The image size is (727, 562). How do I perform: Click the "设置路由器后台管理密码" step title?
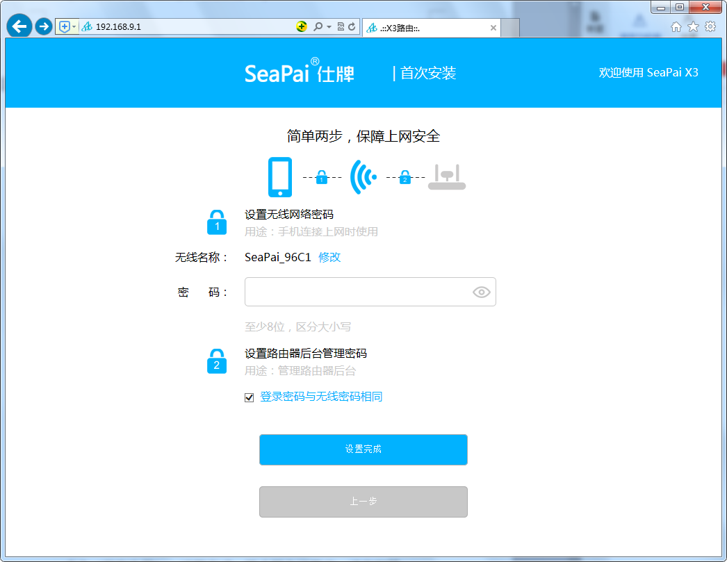coord(306,354)
